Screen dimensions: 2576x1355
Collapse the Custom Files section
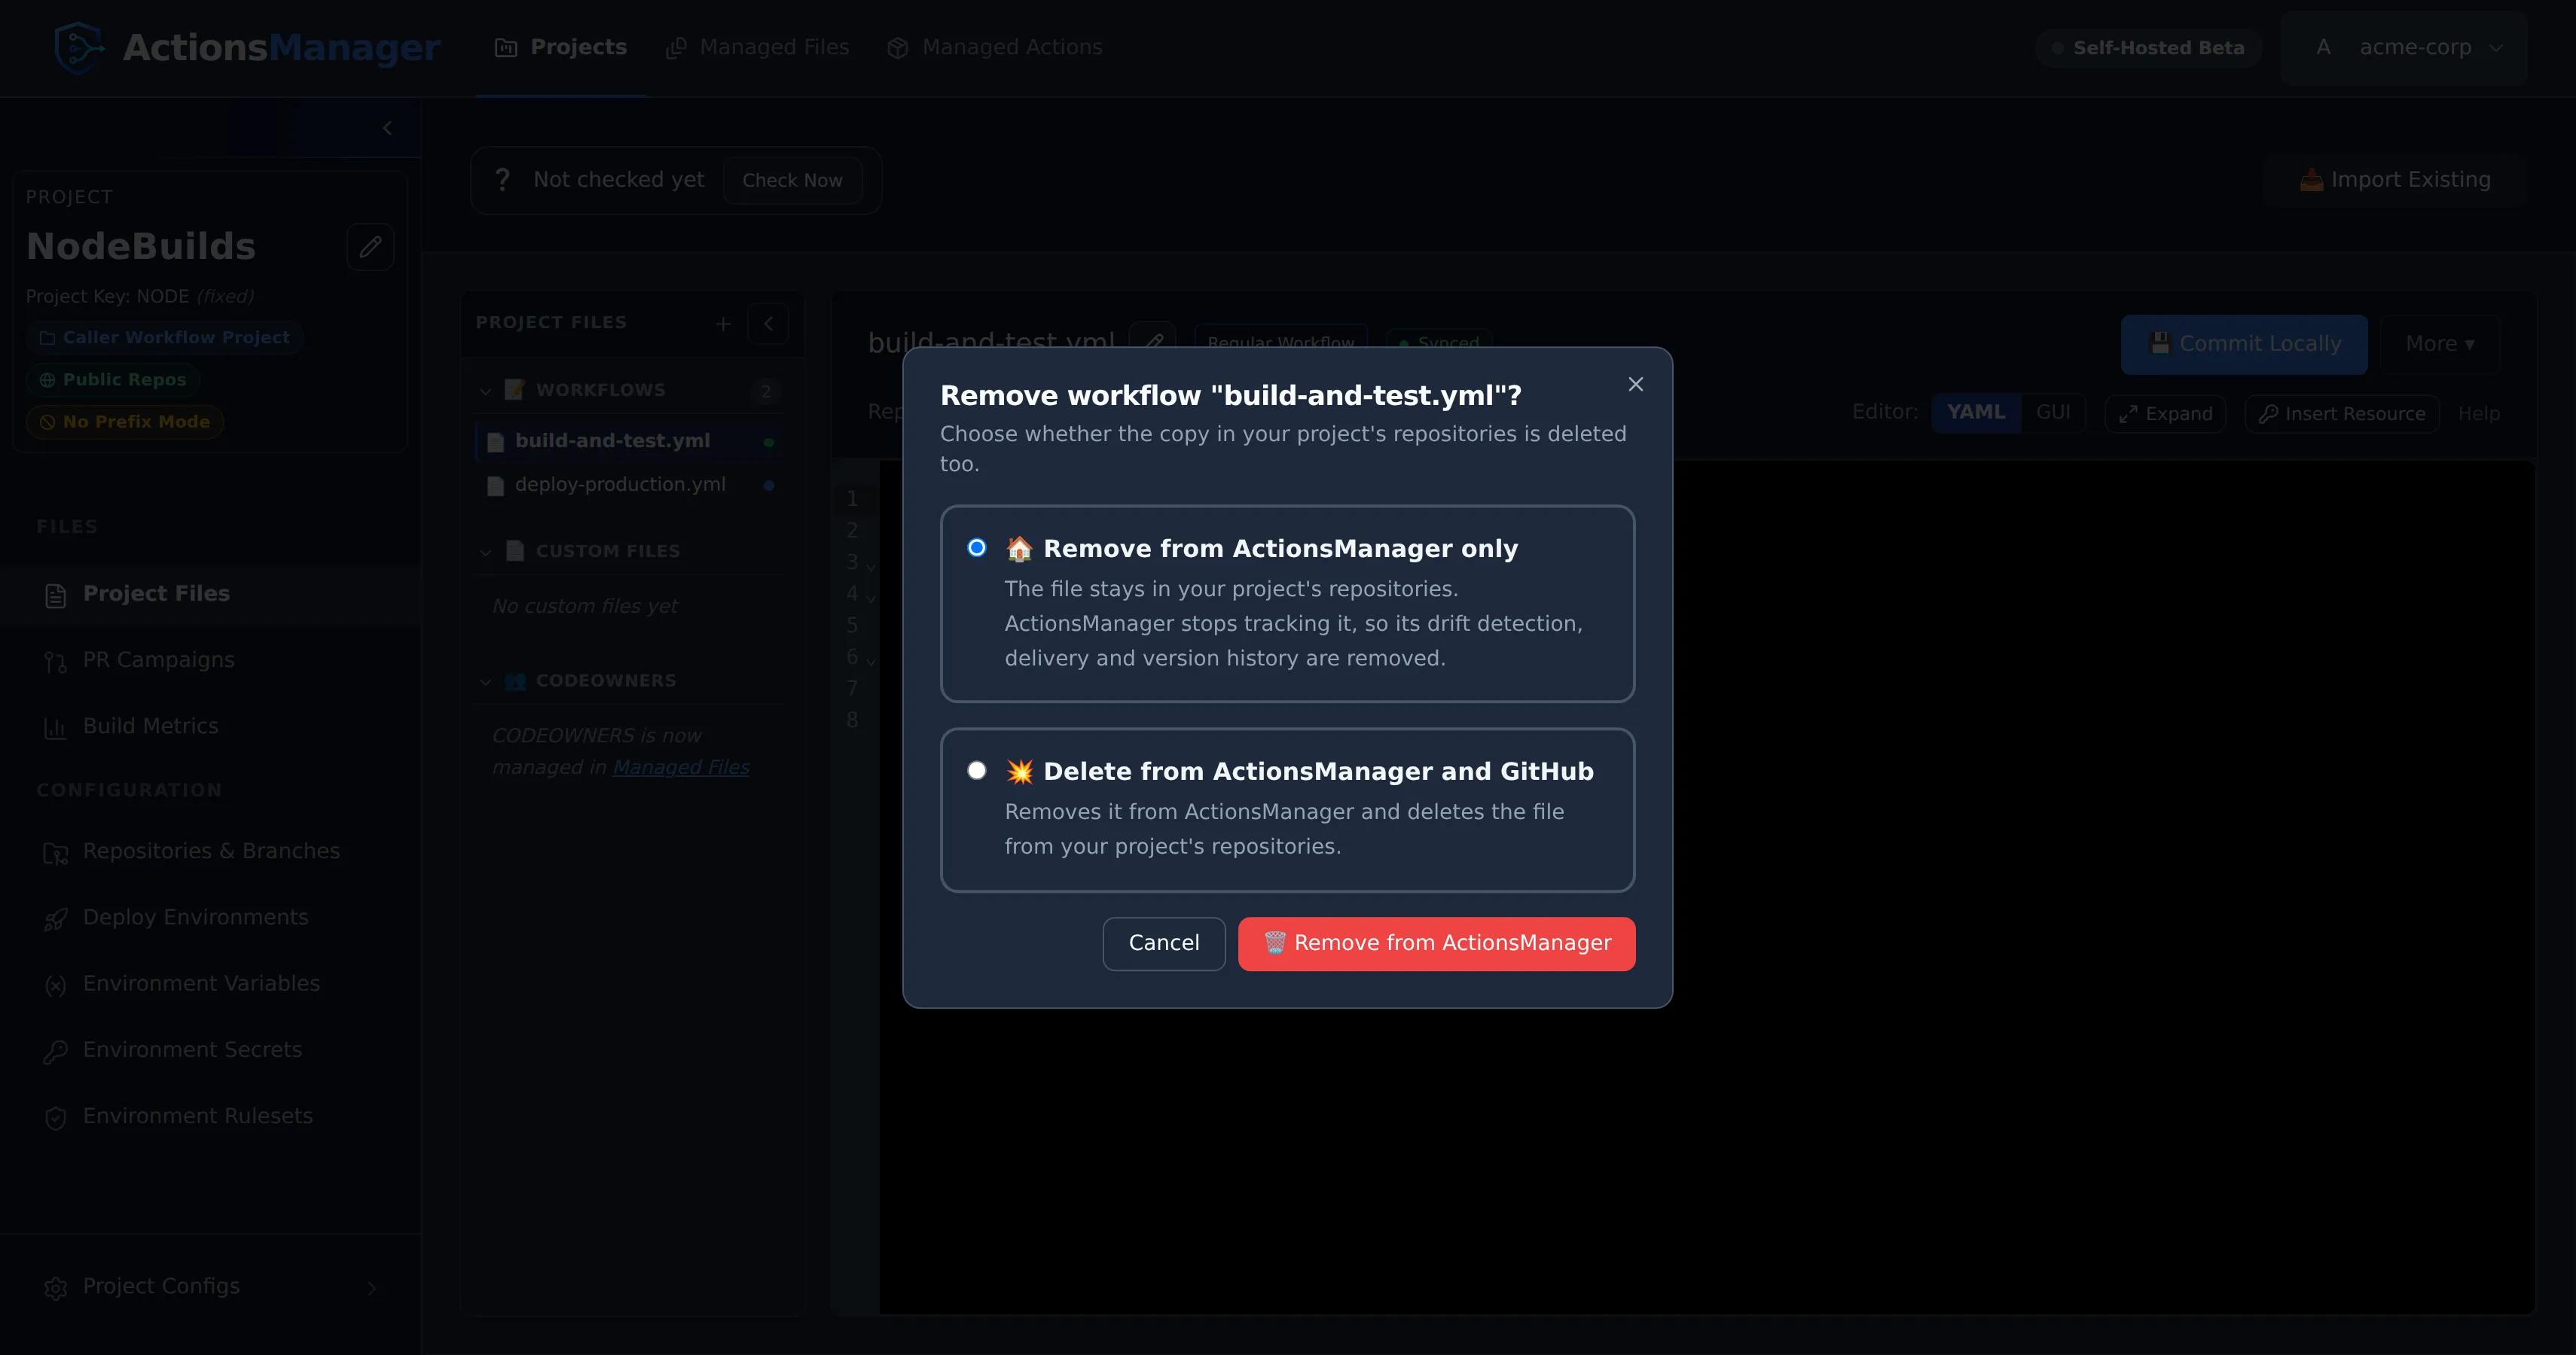coord(486,552)
